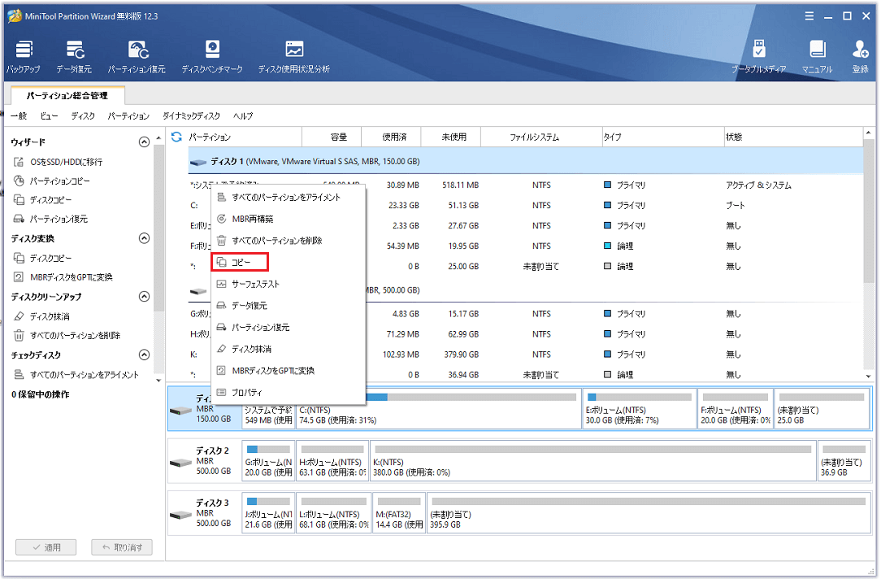Choose サーフェステスト from the context menu
Image resolution: width=881 pixels, height=579 pixels.
254,284
